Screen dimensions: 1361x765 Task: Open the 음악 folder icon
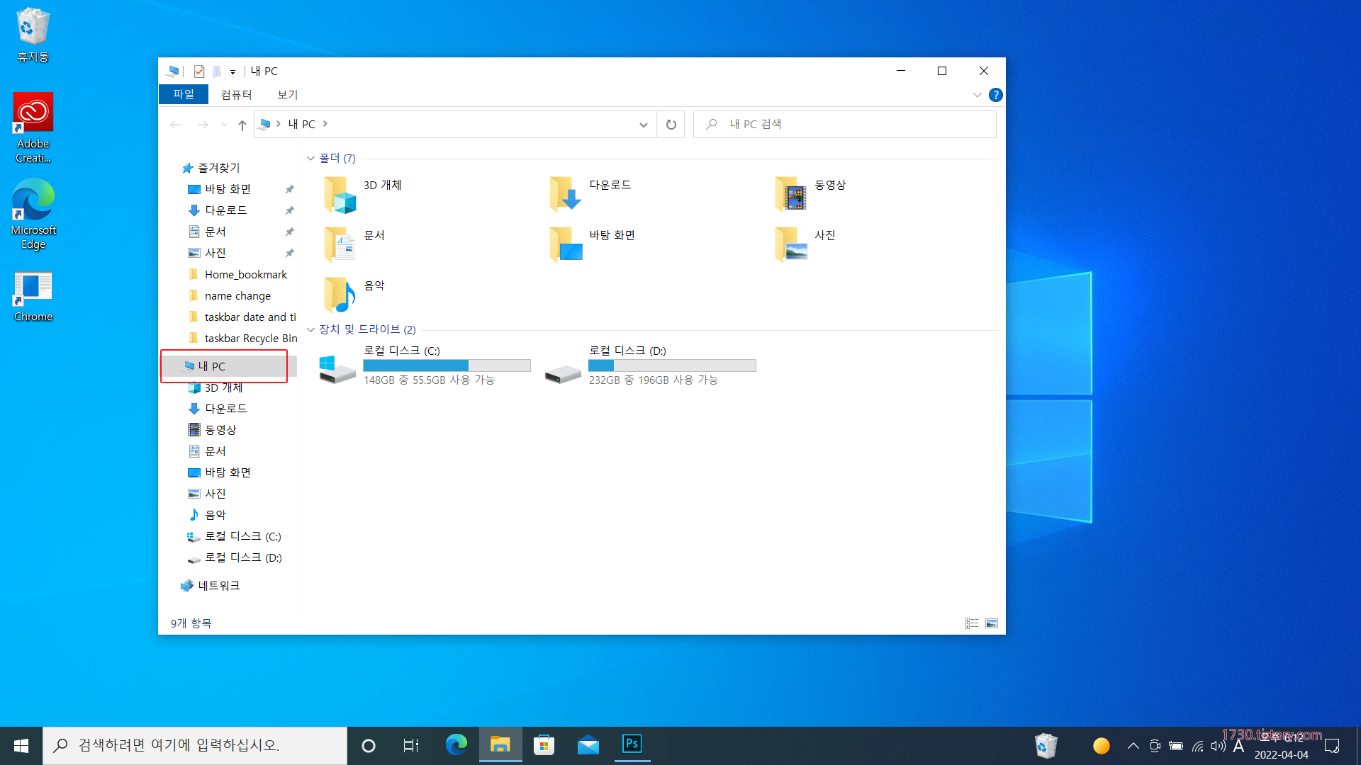[340, 294]
